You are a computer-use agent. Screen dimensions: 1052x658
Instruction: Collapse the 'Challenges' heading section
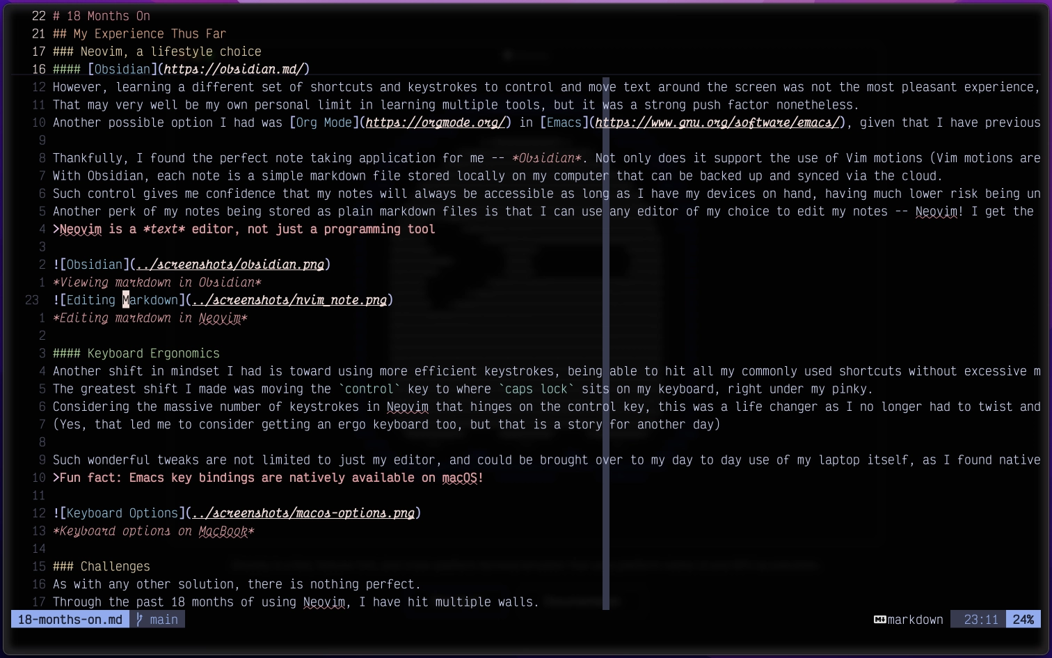point(102,567)
